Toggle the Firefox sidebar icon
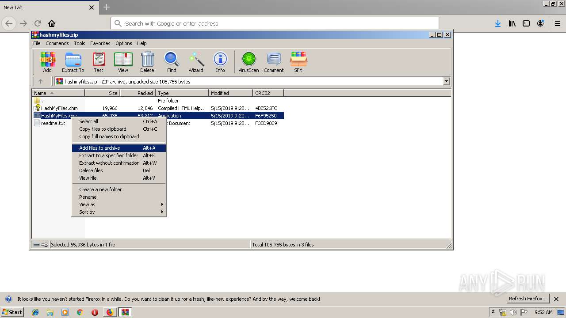 point(526,23)
